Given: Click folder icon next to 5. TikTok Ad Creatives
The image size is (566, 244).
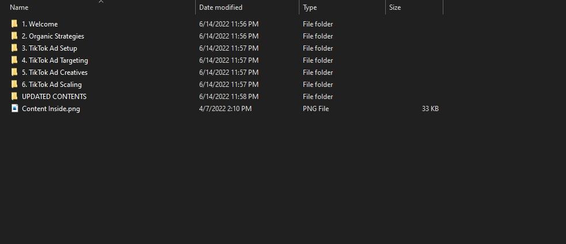Looking at the screenshot, I should coord(14,73).
